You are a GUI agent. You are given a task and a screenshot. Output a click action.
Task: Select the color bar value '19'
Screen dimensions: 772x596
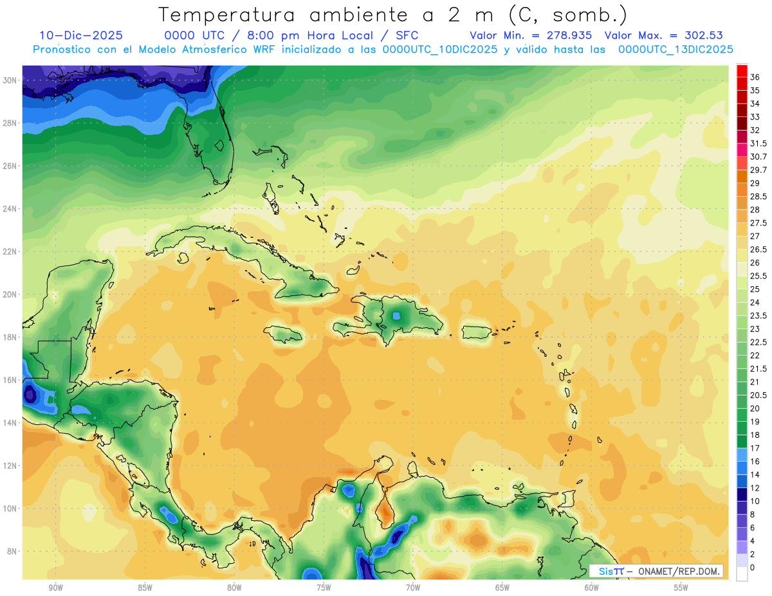[755, 422]
